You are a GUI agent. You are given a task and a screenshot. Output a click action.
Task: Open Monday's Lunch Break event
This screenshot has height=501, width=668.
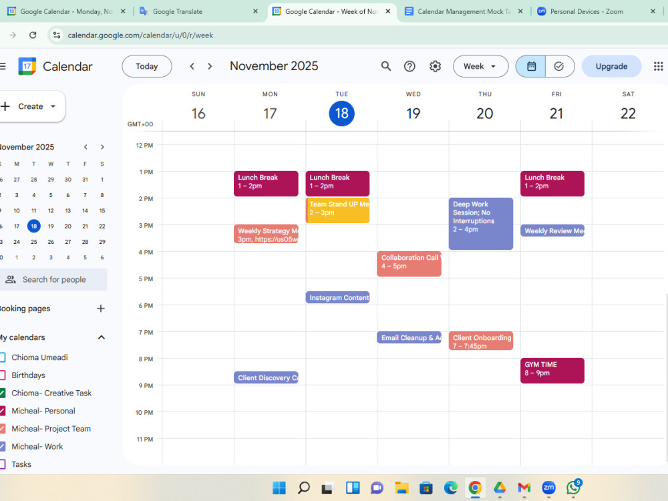[266, 184]
